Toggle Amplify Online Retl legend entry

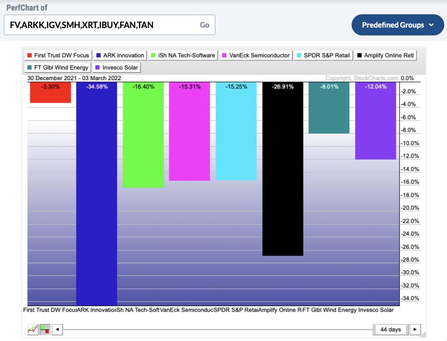click(x=385, y=55)
